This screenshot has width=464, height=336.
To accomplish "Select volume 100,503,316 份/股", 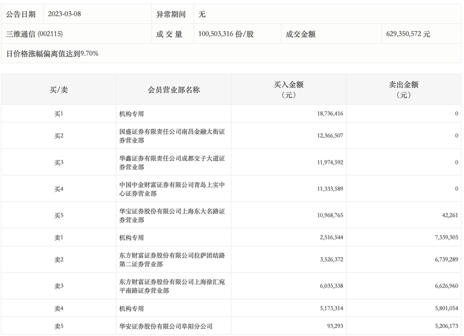I will tap(226, 34).
